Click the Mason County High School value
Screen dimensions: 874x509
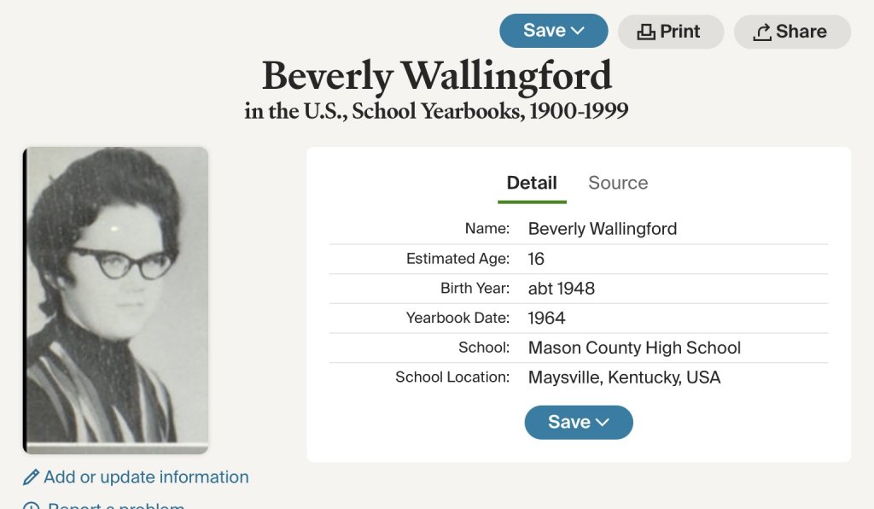[x=634, y=348]
